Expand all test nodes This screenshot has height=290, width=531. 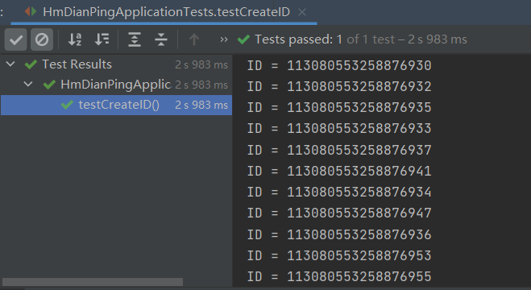135,39
